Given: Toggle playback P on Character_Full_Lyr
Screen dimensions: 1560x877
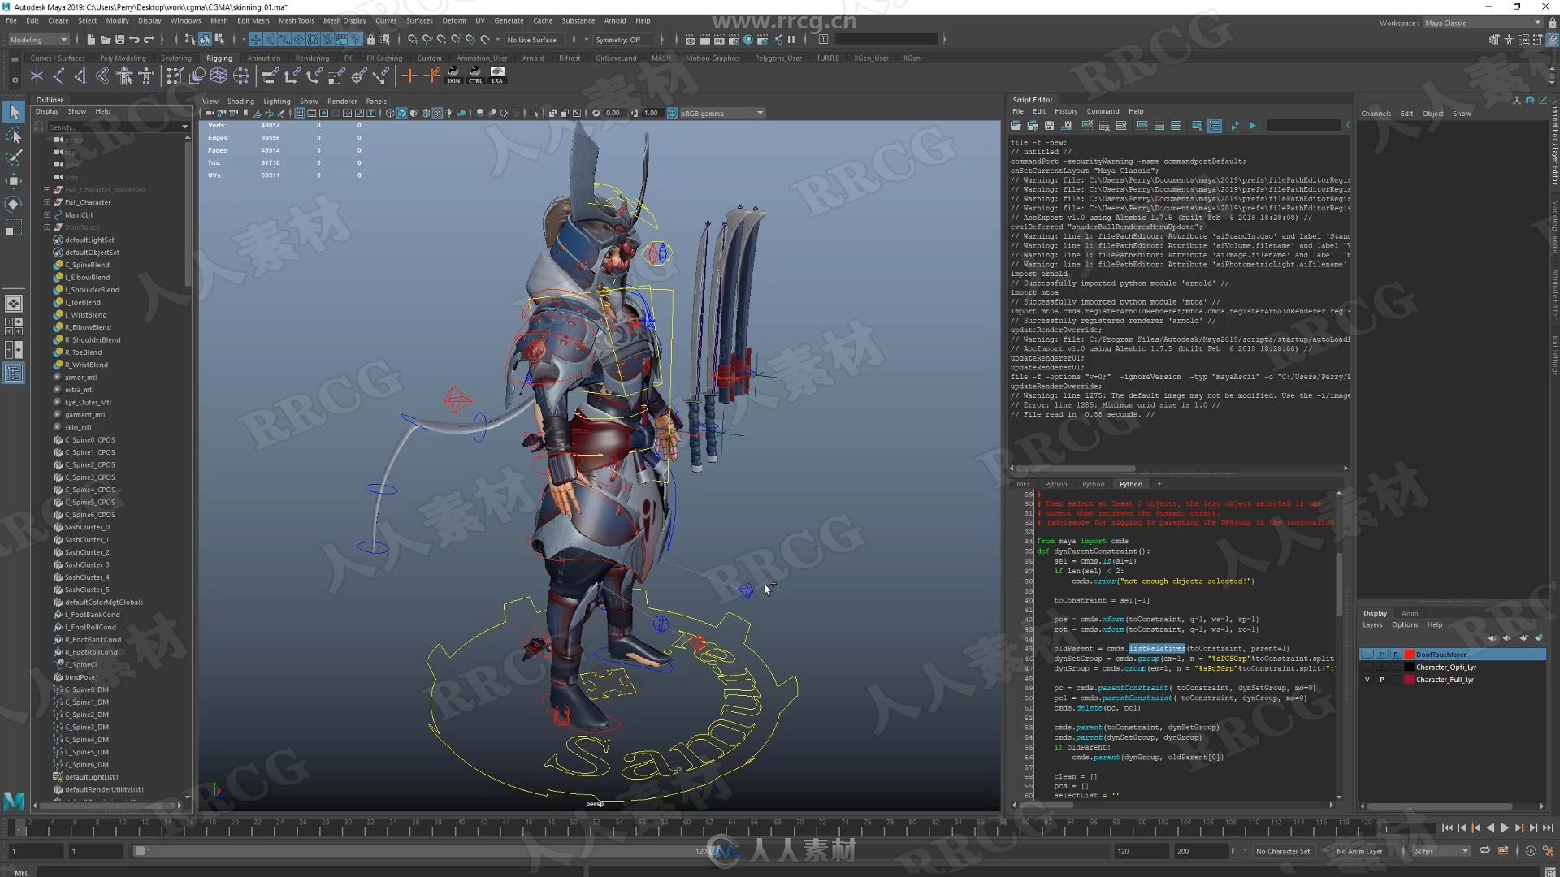Looking at the screenshot, I should click(x=1382, y=680).
